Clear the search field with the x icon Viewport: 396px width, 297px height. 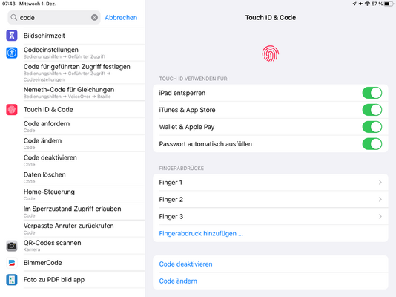[x=94, y=17]
